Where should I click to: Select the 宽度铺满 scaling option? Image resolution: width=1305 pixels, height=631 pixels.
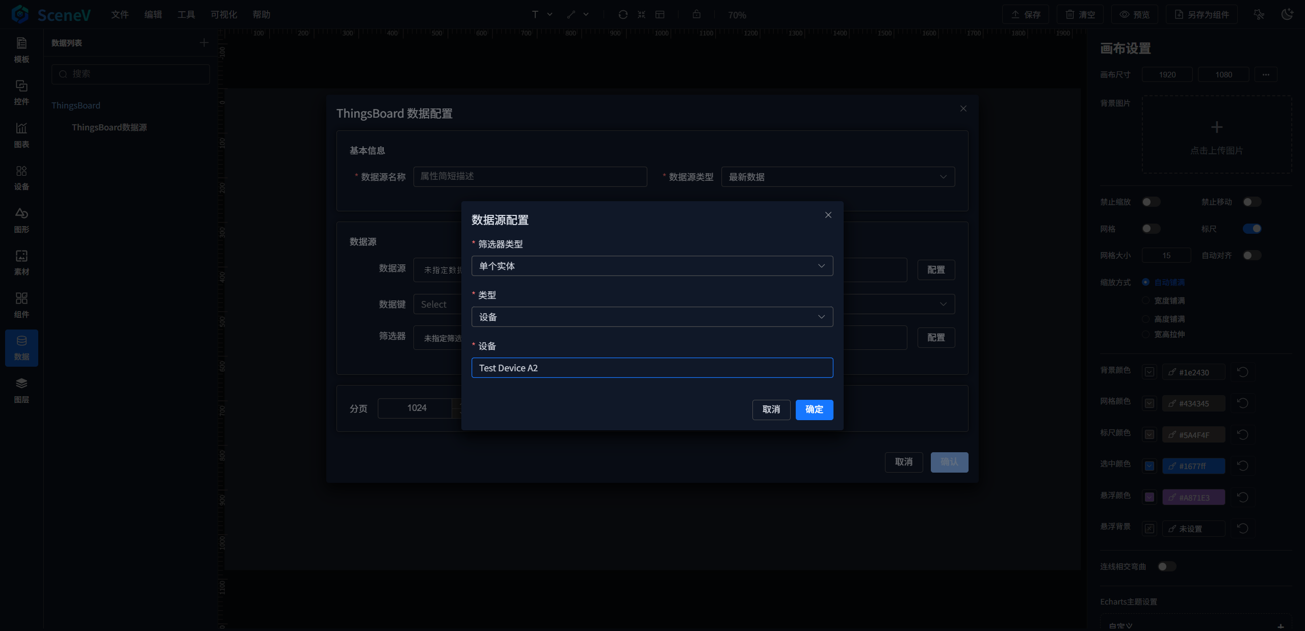pyautogui.click(x=1164, y=301)
